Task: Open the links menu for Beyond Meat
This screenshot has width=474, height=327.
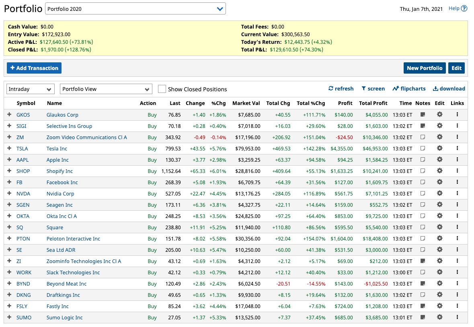Action: (457, 284)
